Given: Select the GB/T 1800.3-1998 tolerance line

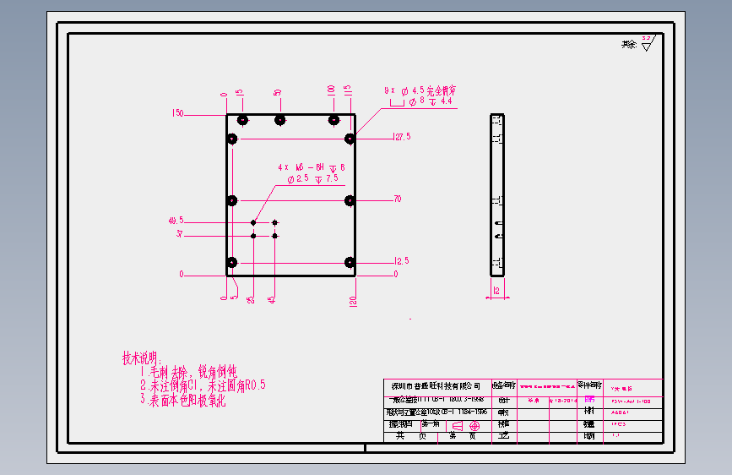Looking at the screenshot, I should (436, 400).
